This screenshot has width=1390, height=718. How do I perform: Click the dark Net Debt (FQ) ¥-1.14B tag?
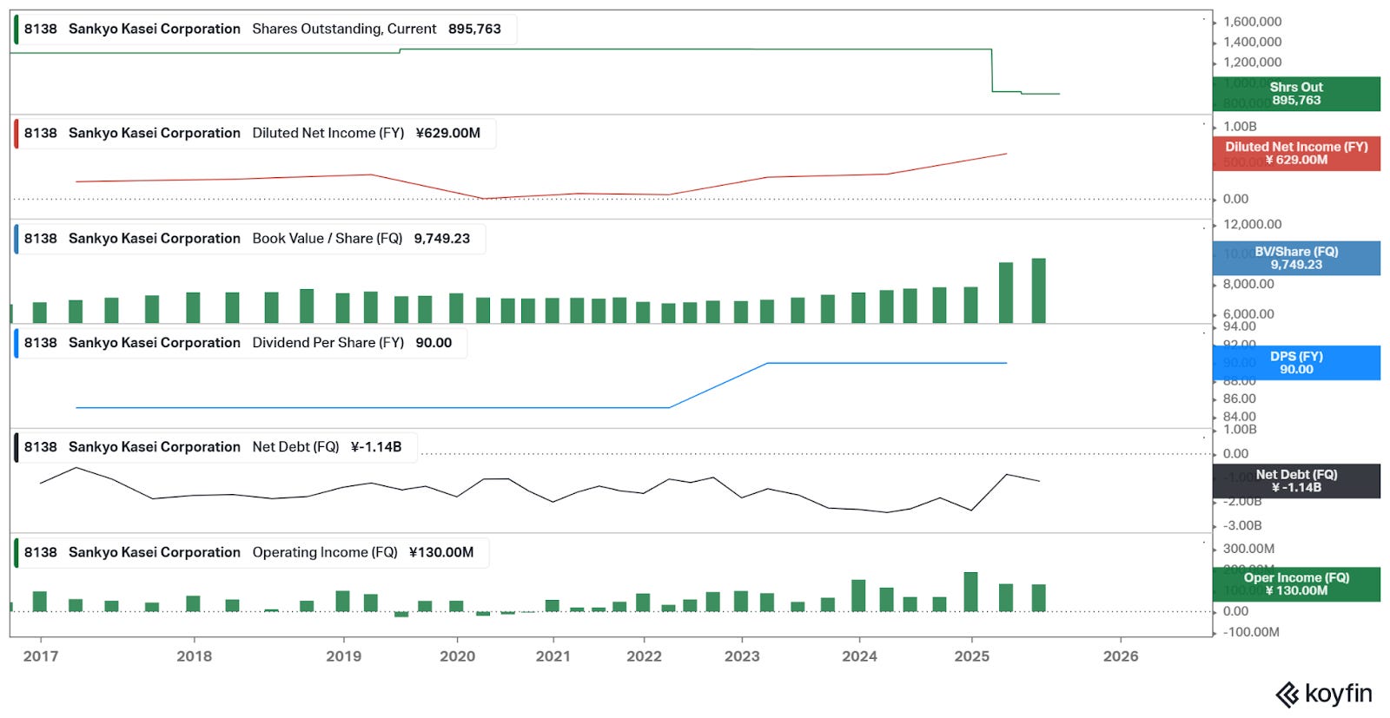click(x=1296, y=481)
